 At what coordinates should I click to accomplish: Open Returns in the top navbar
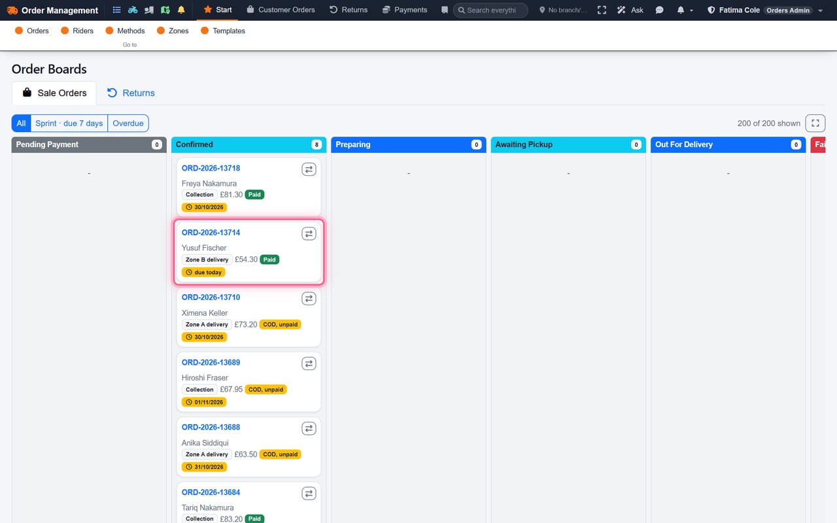(349, 10)
